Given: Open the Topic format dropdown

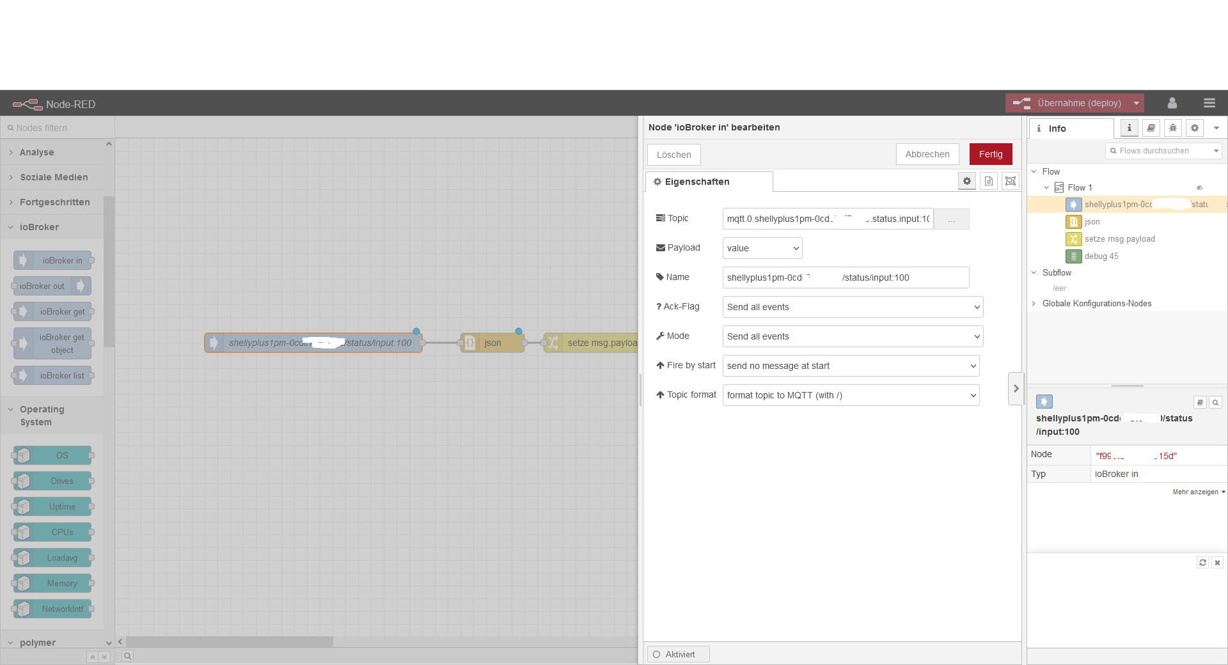Looking at the screenshot, I should 851,395.
